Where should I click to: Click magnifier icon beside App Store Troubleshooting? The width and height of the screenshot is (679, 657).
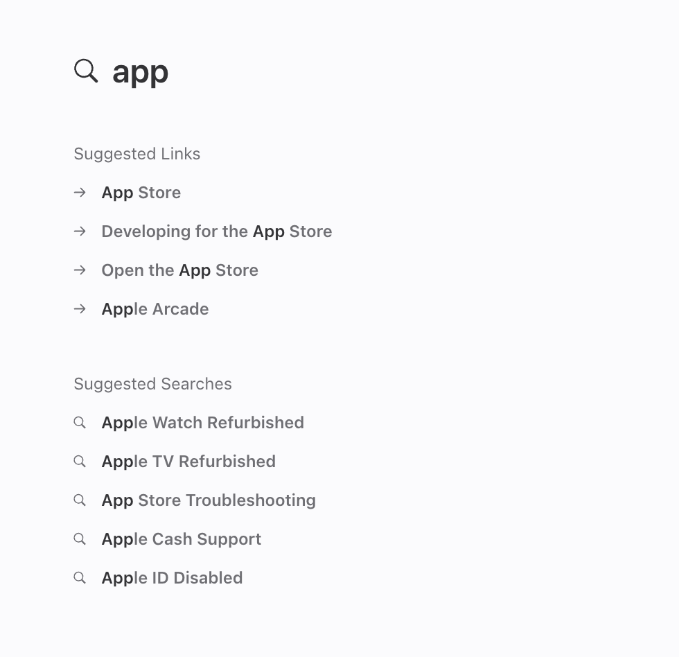[x=80, y=500]
